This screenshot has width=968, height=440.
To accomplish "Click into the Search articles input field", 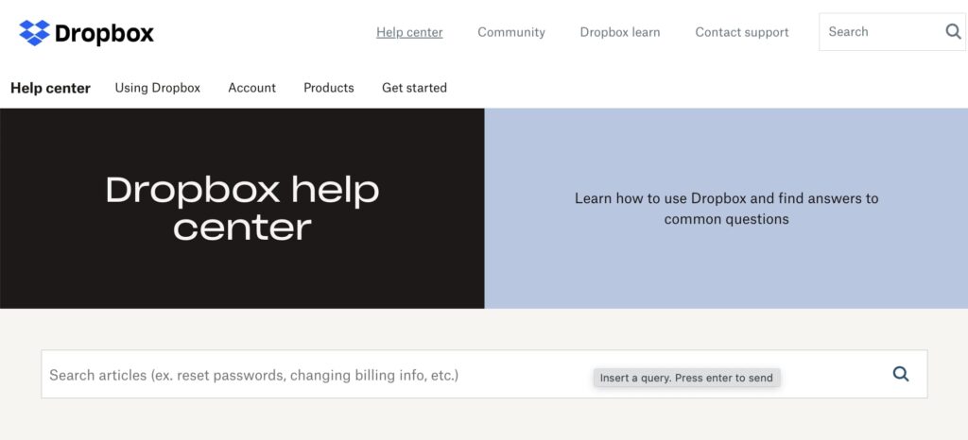I will (484, 374).
